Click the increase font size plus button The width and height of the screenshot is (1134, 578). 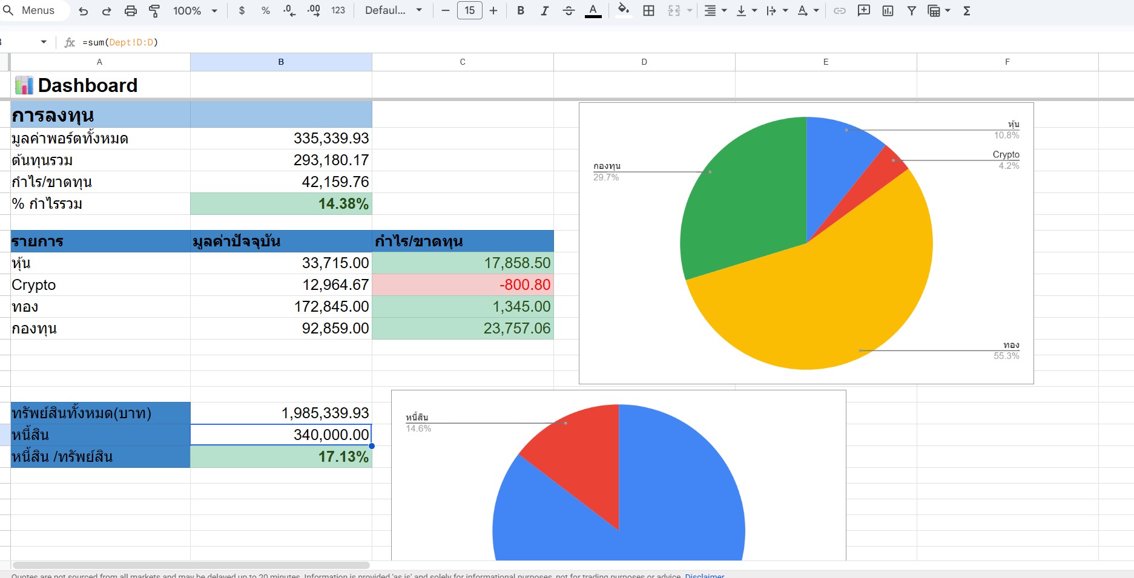pyautogui.click(x=493, y=11)
